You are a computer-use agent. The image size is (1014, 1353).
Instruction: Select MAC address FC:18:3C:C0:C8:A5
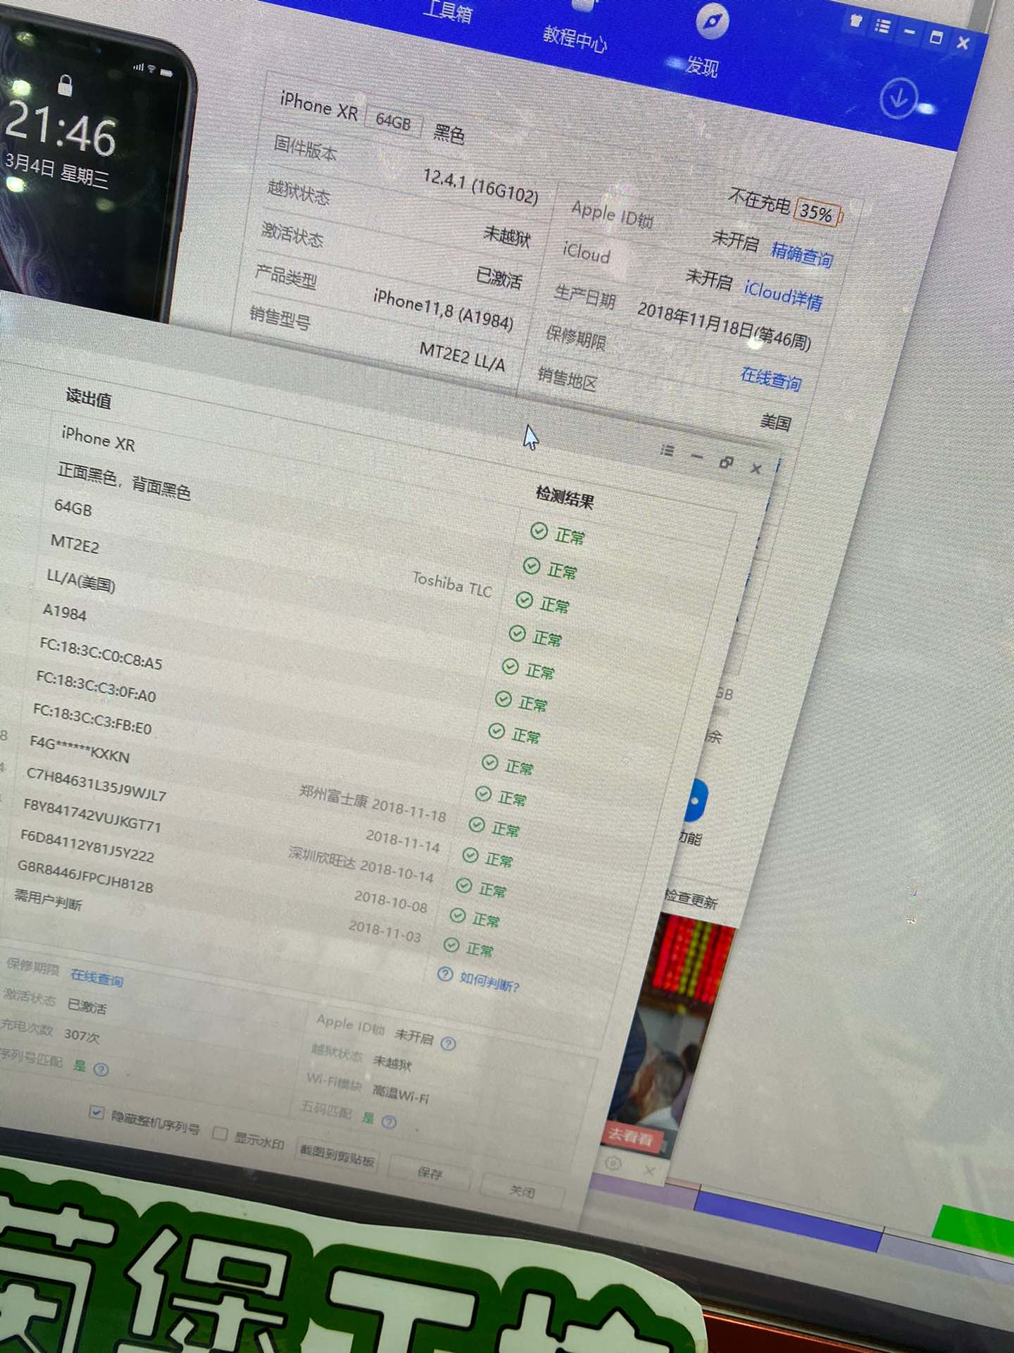click(101, 653)
